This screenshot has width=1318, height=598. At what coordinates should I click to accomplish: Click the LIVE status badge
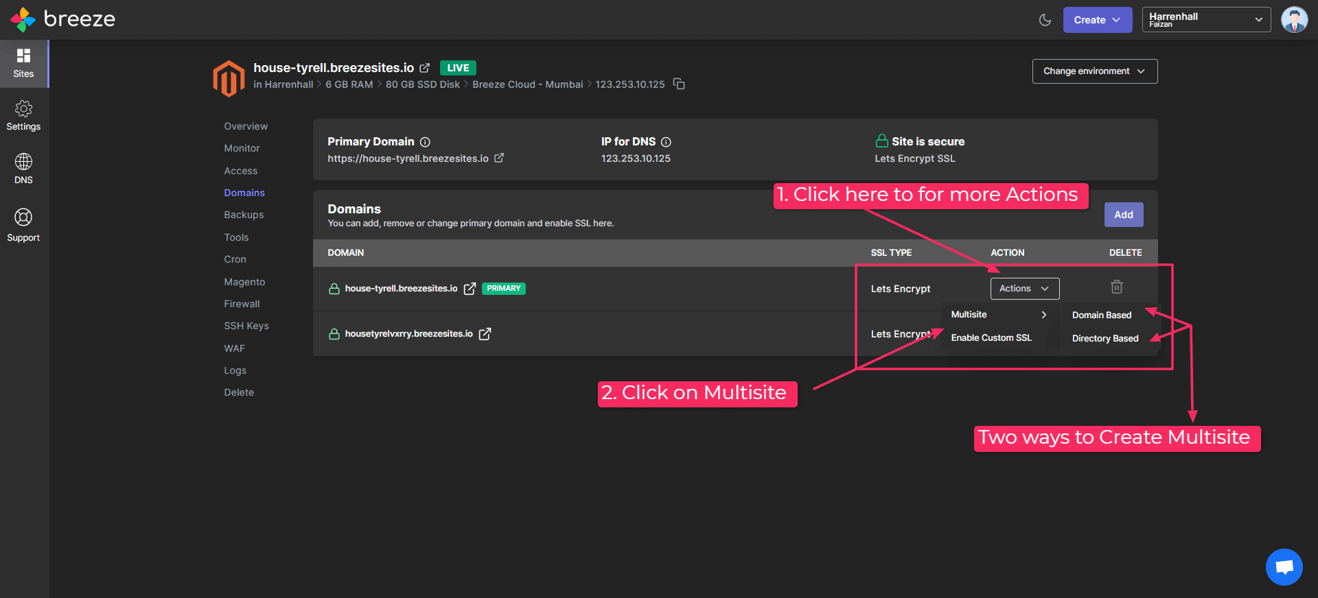coord(458,68)
